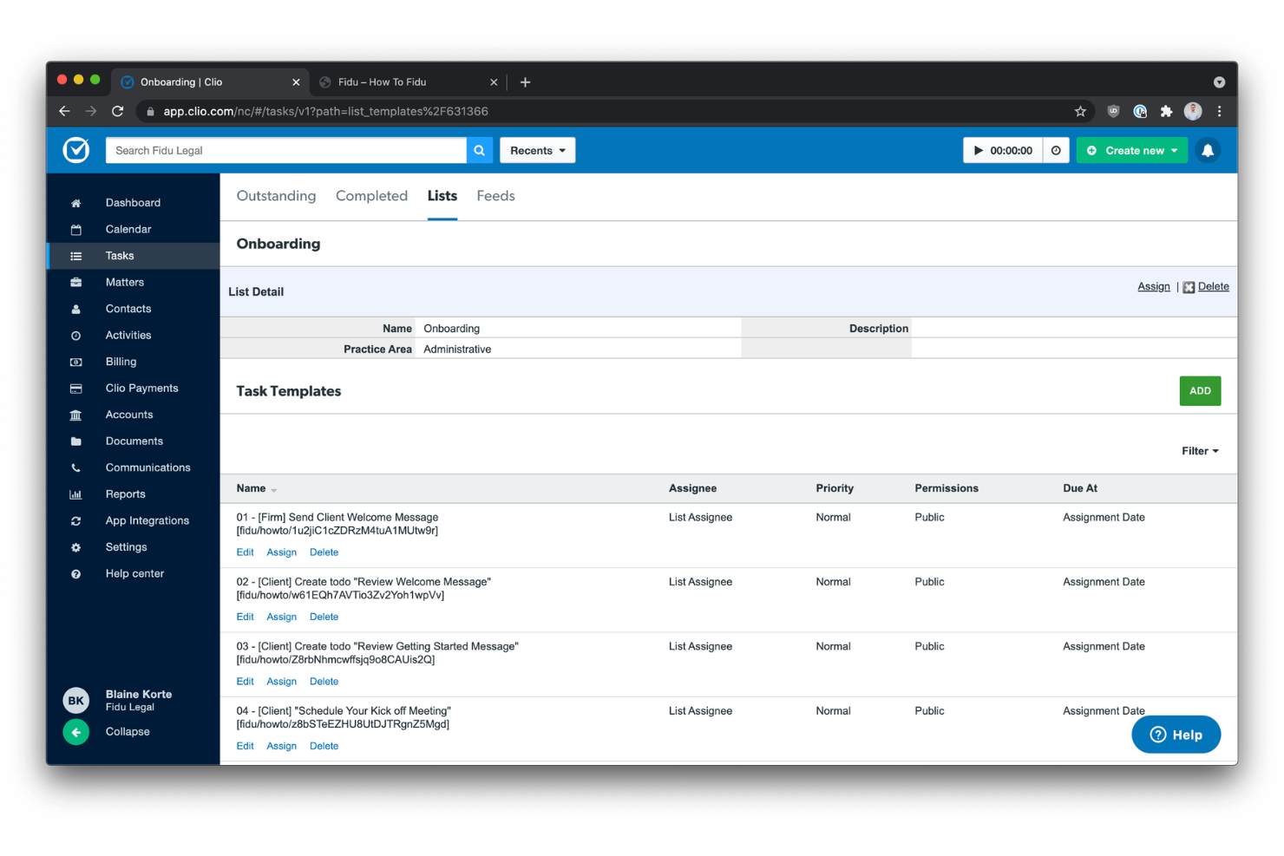
Task: Open the Calendar
Action: tap(128, 229)
